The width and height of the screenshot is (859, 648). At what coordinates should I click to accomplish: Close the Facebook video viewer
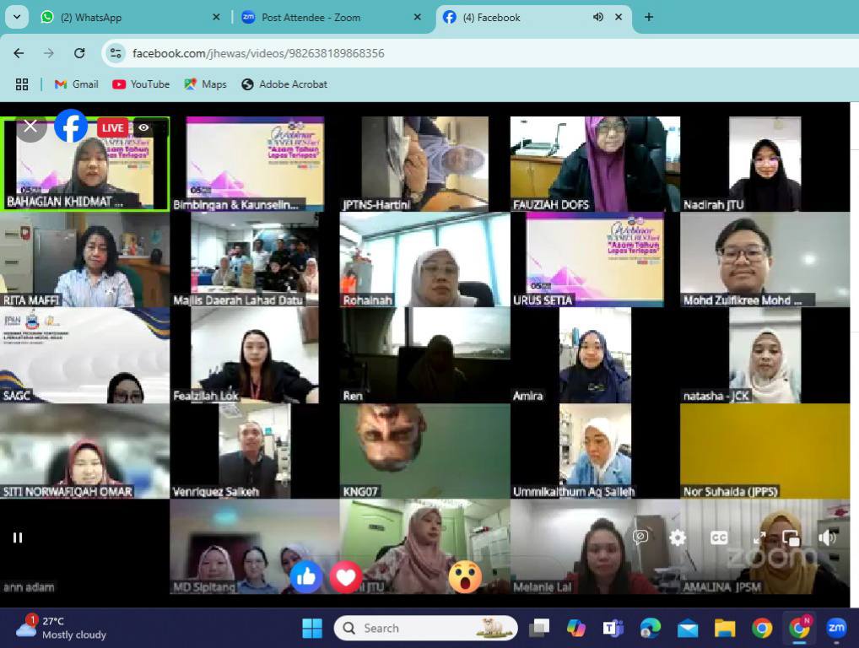coord(30,127)
